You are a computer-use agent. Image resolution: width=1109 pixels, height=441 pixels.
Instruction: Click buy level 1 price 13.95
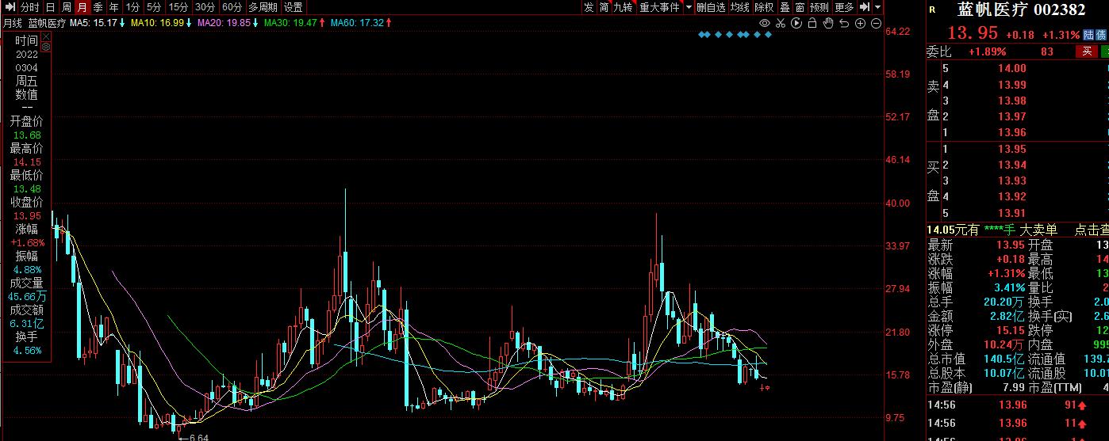1011,149
